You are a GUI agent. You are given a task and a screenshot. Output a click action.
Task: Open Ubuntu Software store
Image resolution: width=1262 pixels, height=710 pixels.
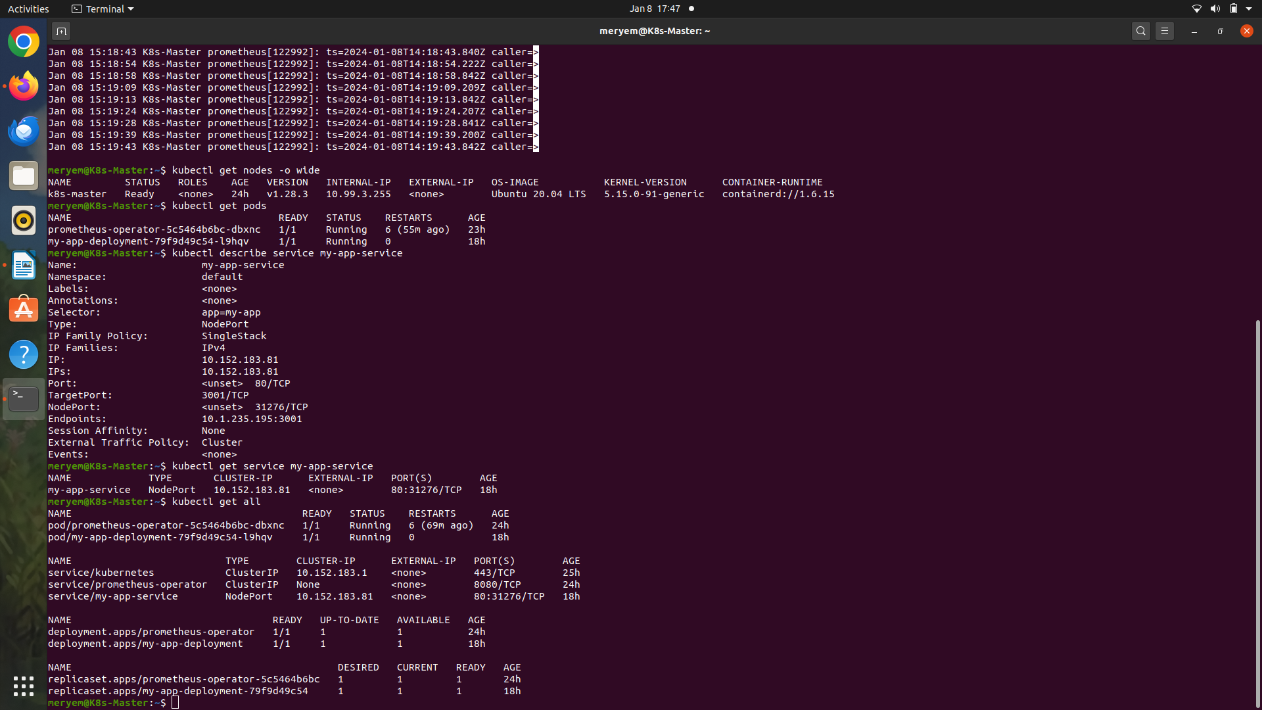pyautogui.click(x=24, y=310)
